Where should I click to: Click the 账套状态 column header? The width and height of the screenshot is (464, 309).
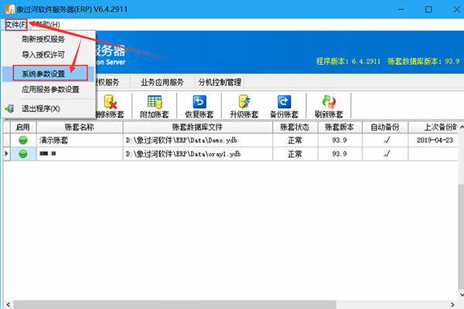(x=295, y=127)
